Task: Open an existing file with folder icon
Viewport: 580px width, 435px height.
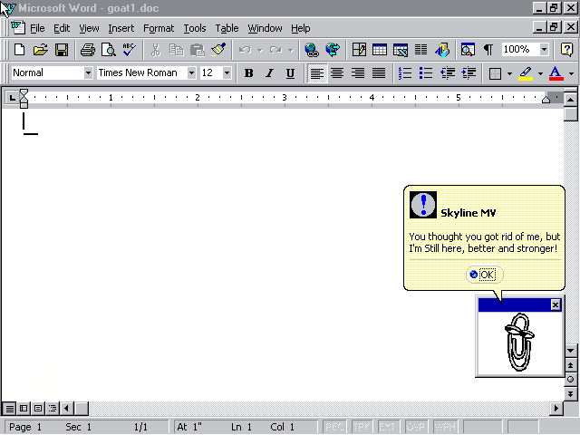Action: point(40,50)
